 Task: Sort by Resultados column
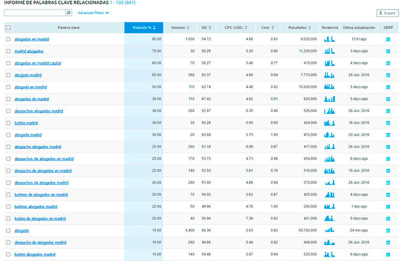pos(299,27)
